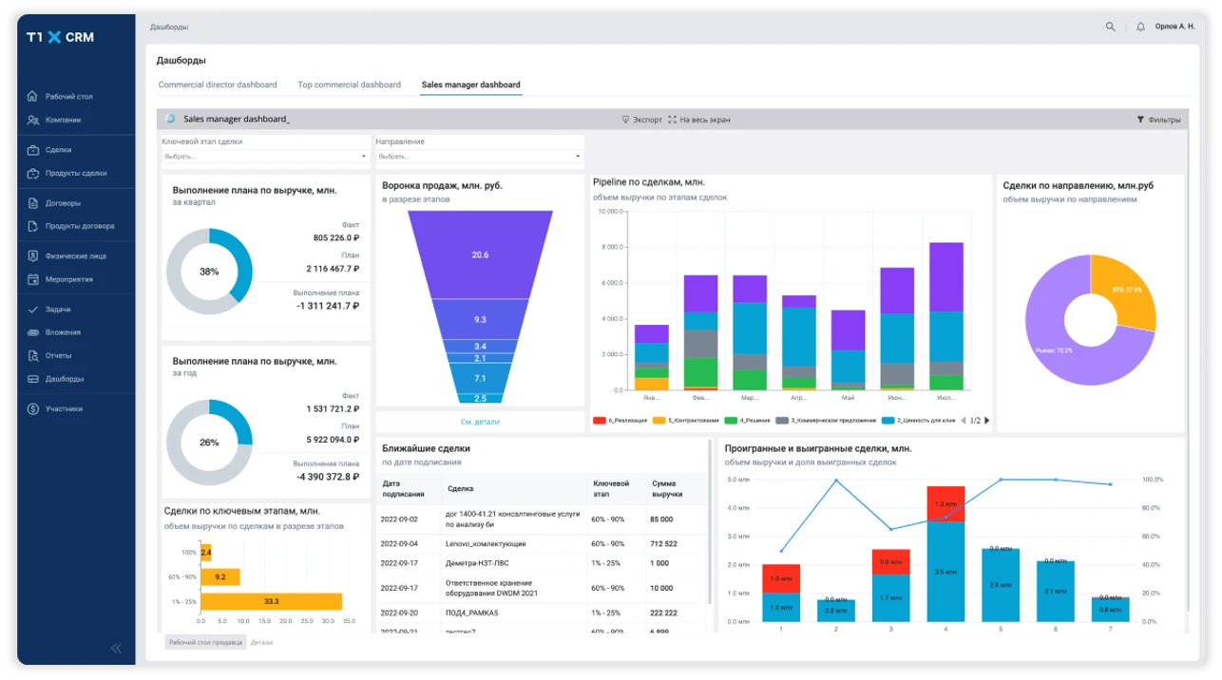This screenshot has height=680, width=1222.
Task: Go to next legend page arrow
Action: (x=986, y=420)
